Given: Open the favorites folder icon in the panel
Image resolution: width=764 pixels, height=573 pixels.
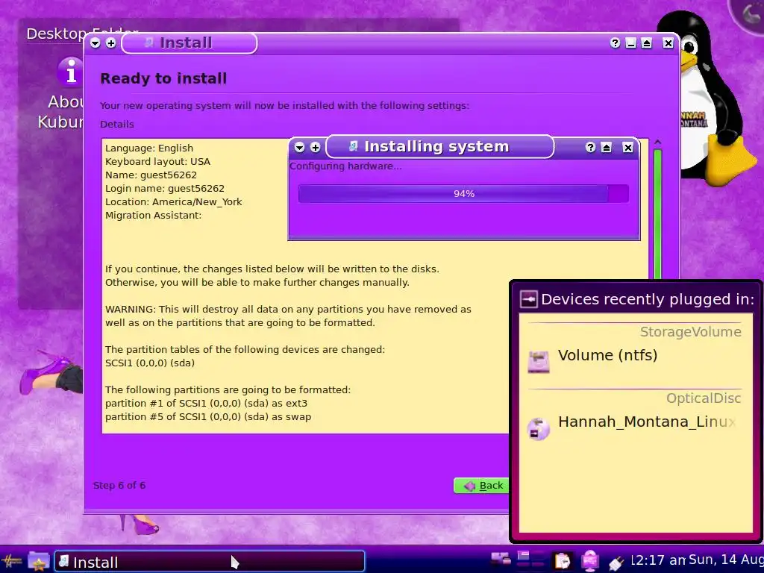Looking at the screenshot, I should point(38,561).
